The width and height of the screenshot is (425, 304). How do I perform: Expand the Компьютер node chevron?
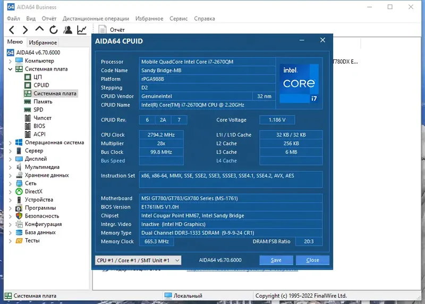coord(10,61)
